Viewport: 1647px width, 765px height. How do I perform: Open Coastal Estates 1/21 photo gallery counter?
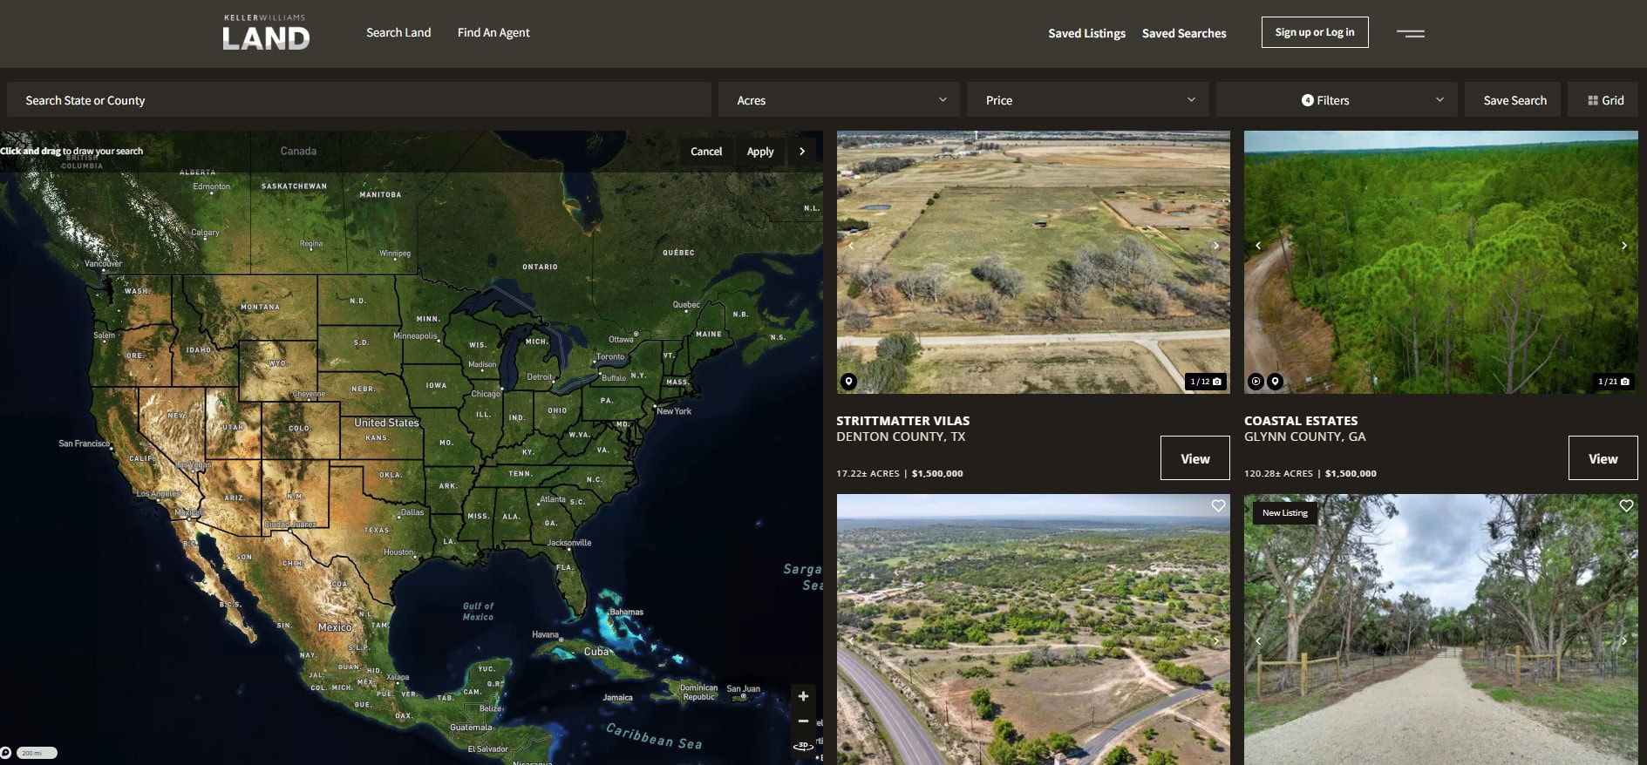pos(1614,382)
